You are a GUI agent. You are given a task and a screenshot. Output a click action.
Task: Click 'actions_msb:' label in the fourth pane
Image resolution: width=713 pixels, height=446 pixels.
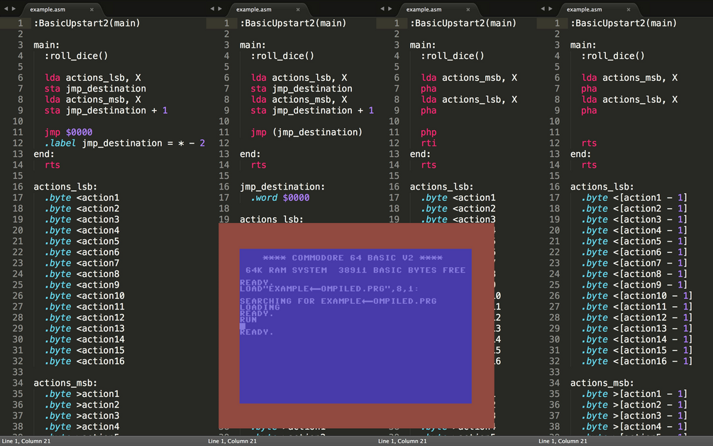[x=602, y=384]
